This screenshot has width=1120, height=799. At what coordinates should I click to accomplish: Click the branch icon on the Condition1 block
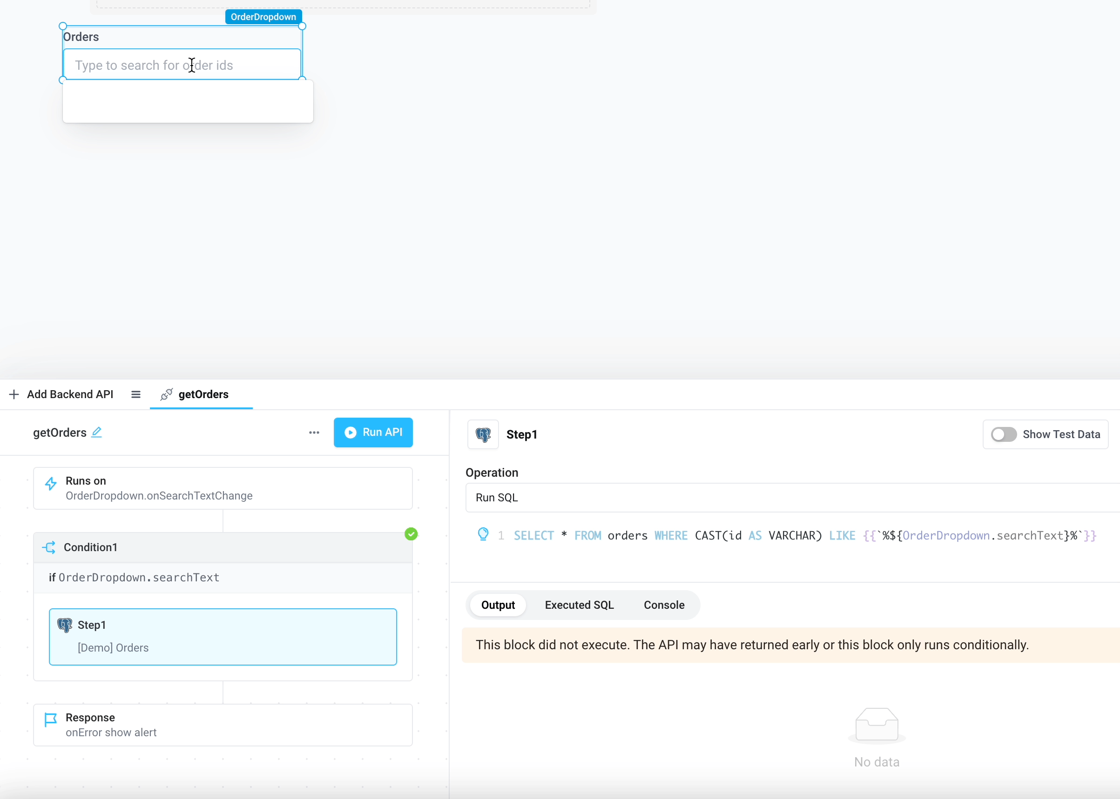point(49,547)
